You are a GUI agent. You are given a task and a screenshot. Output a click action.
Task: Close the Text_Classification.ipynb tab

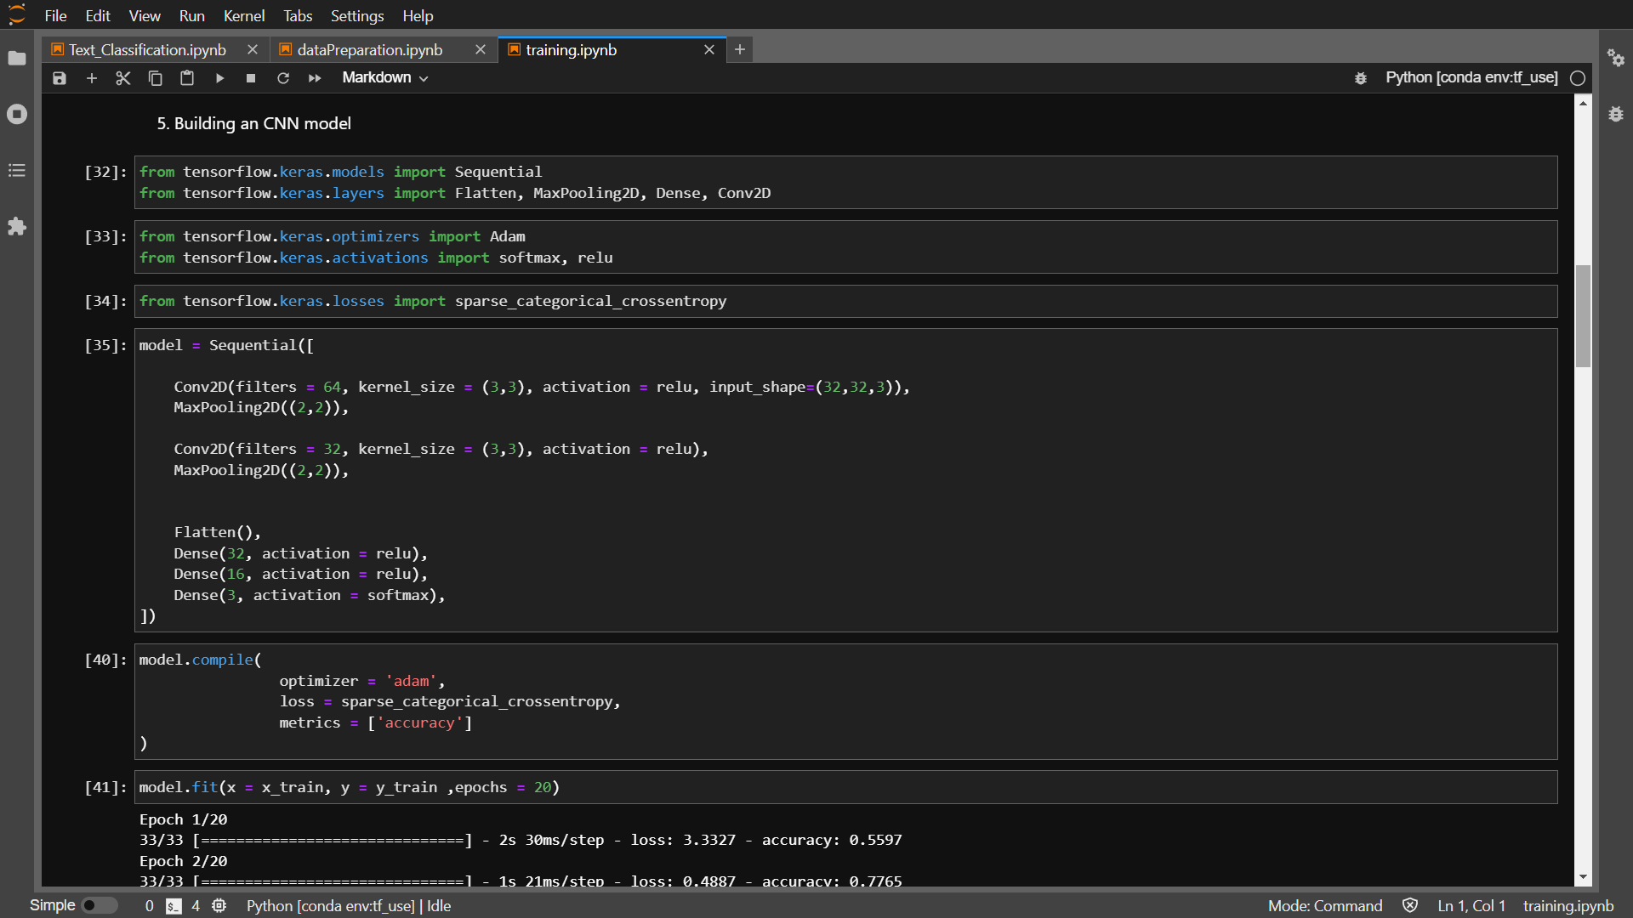click(x=253, y=50)
